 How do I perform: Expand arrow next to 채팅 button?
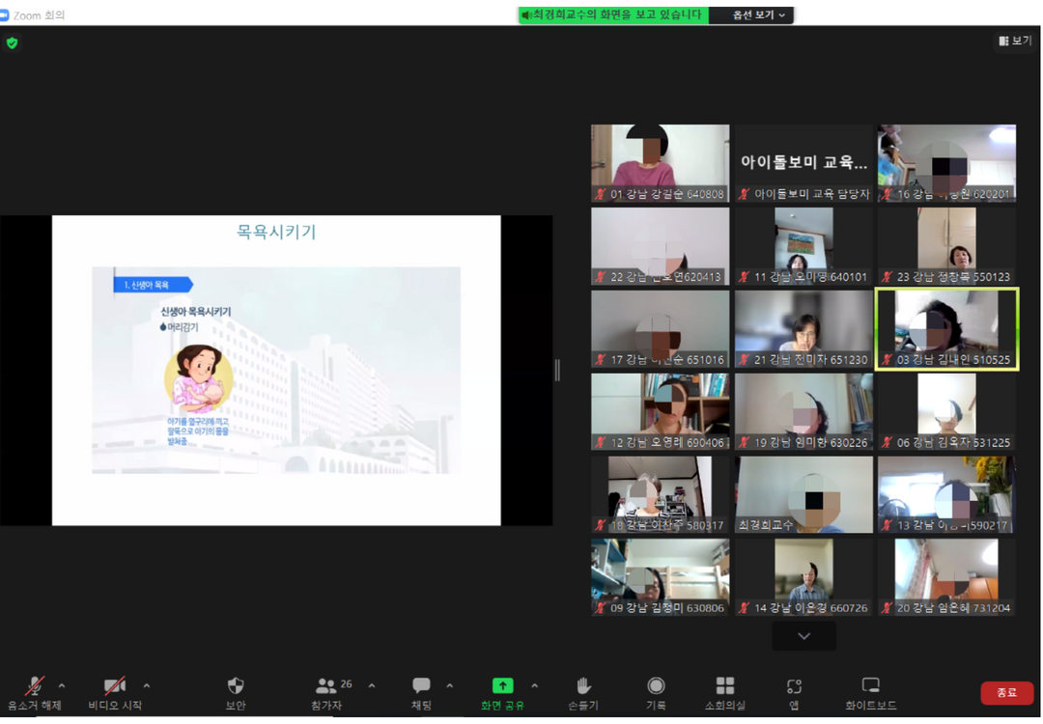450,685
